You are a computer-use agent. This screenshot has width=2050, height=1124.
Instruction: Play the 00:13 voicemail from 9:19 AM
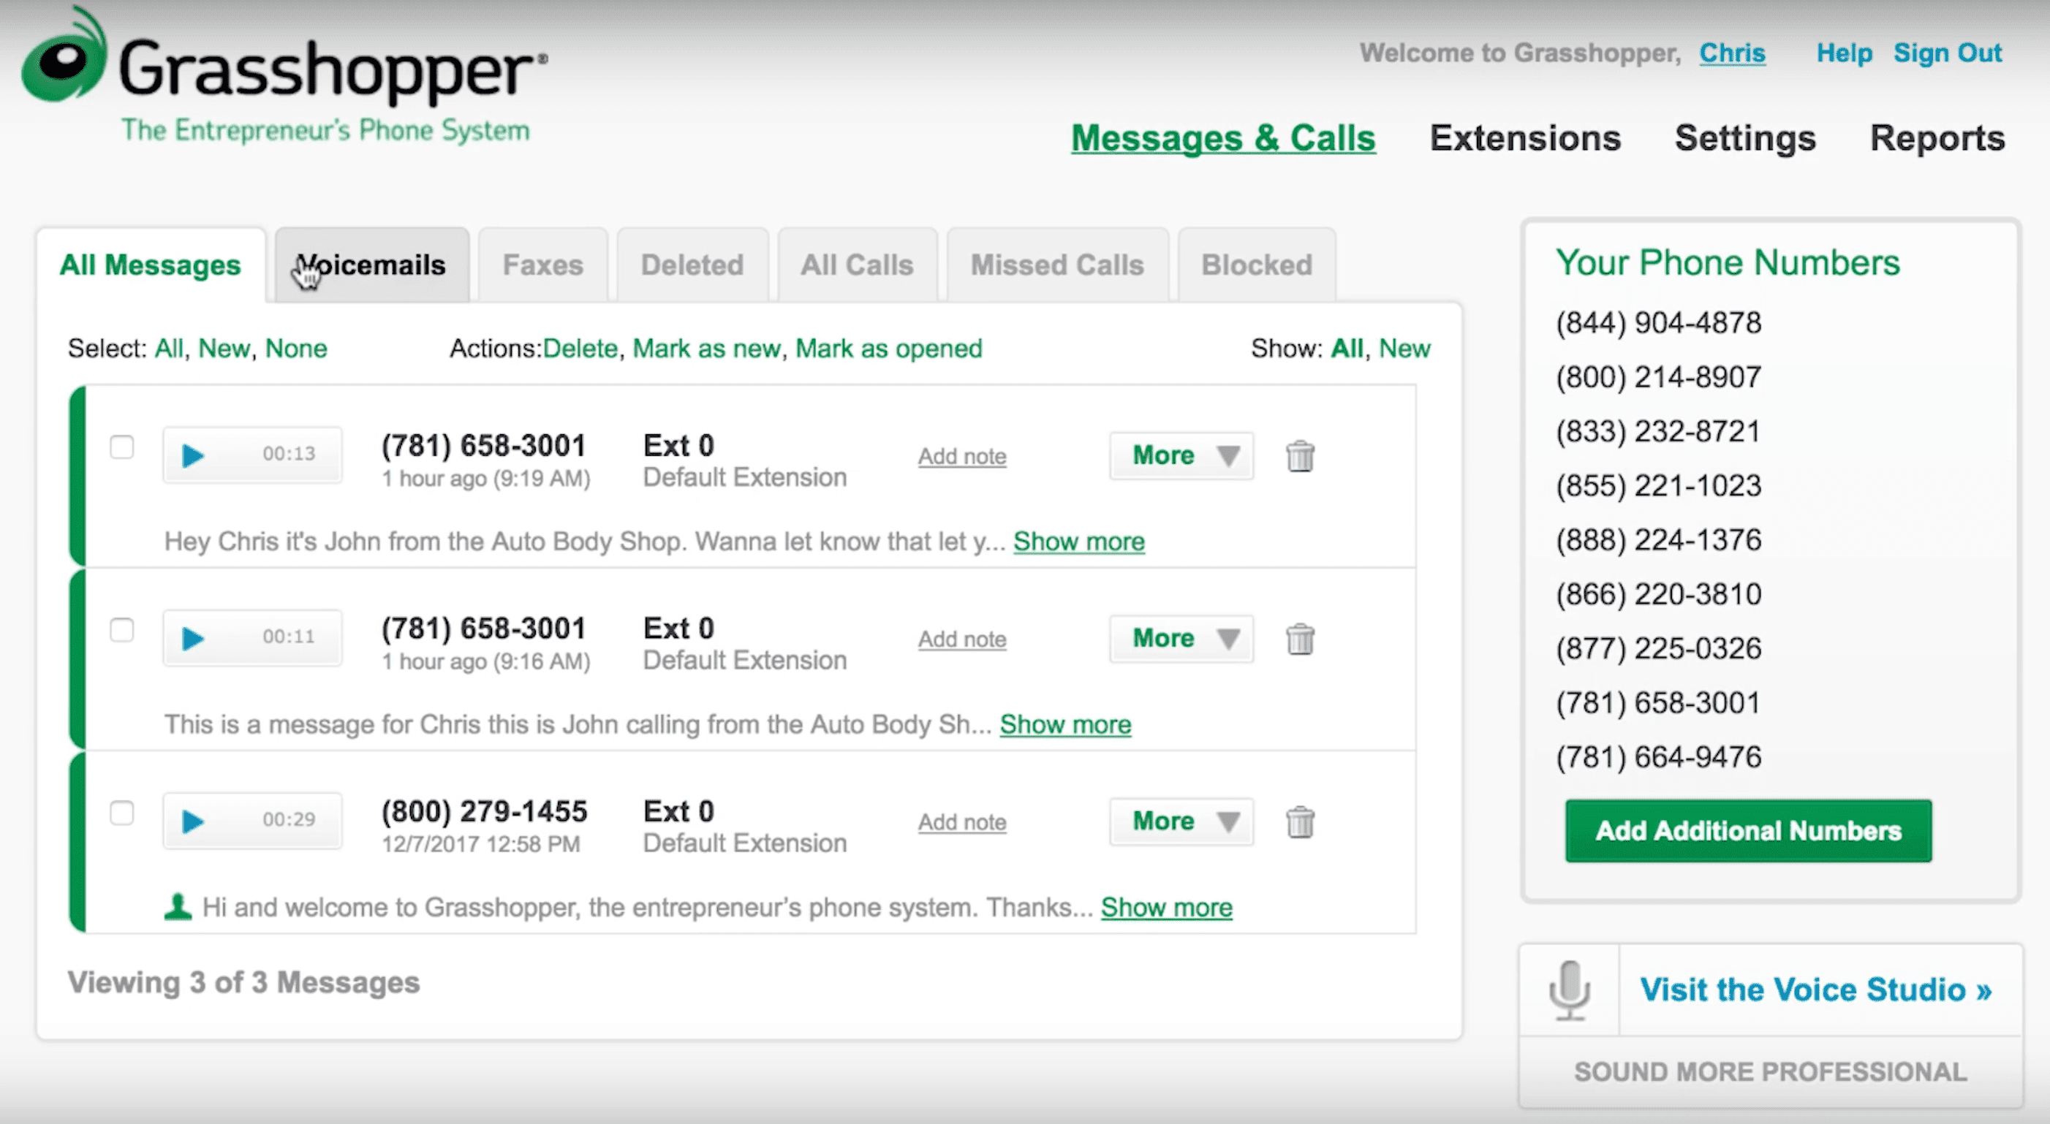point(192,455)
